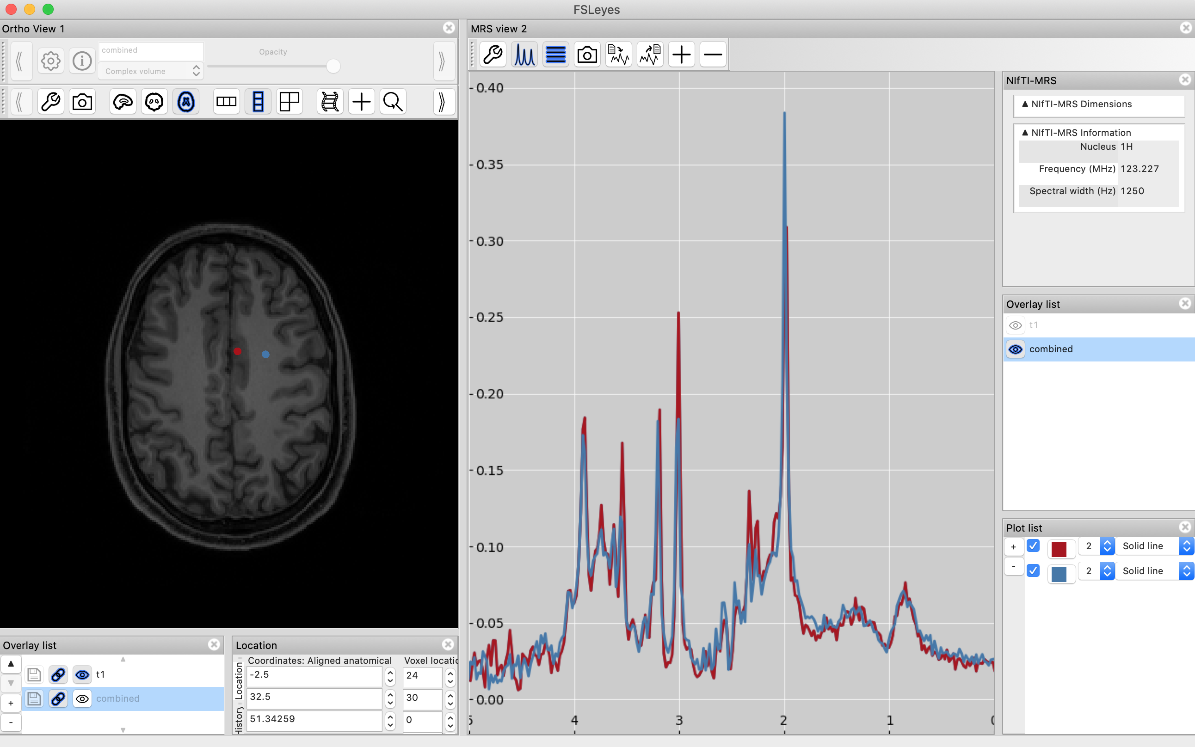This screenshot has width=1195, height=747.
Task: Click the red voxel marker on brain
Action: point(237,351)
